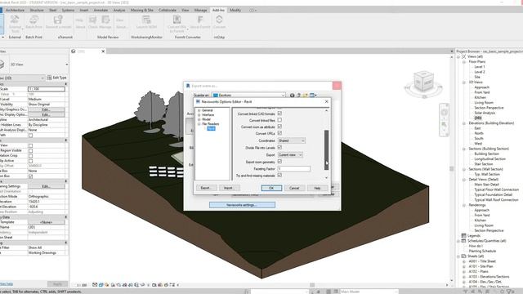Click the views menu icon in Export dialog toolbar
Viewport: 523px width, 294px height.
[x=312, y=96]
